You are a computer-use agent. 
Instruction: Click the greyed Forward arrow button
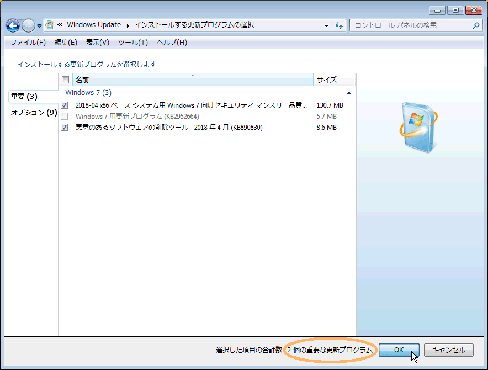tap(28, 25)
